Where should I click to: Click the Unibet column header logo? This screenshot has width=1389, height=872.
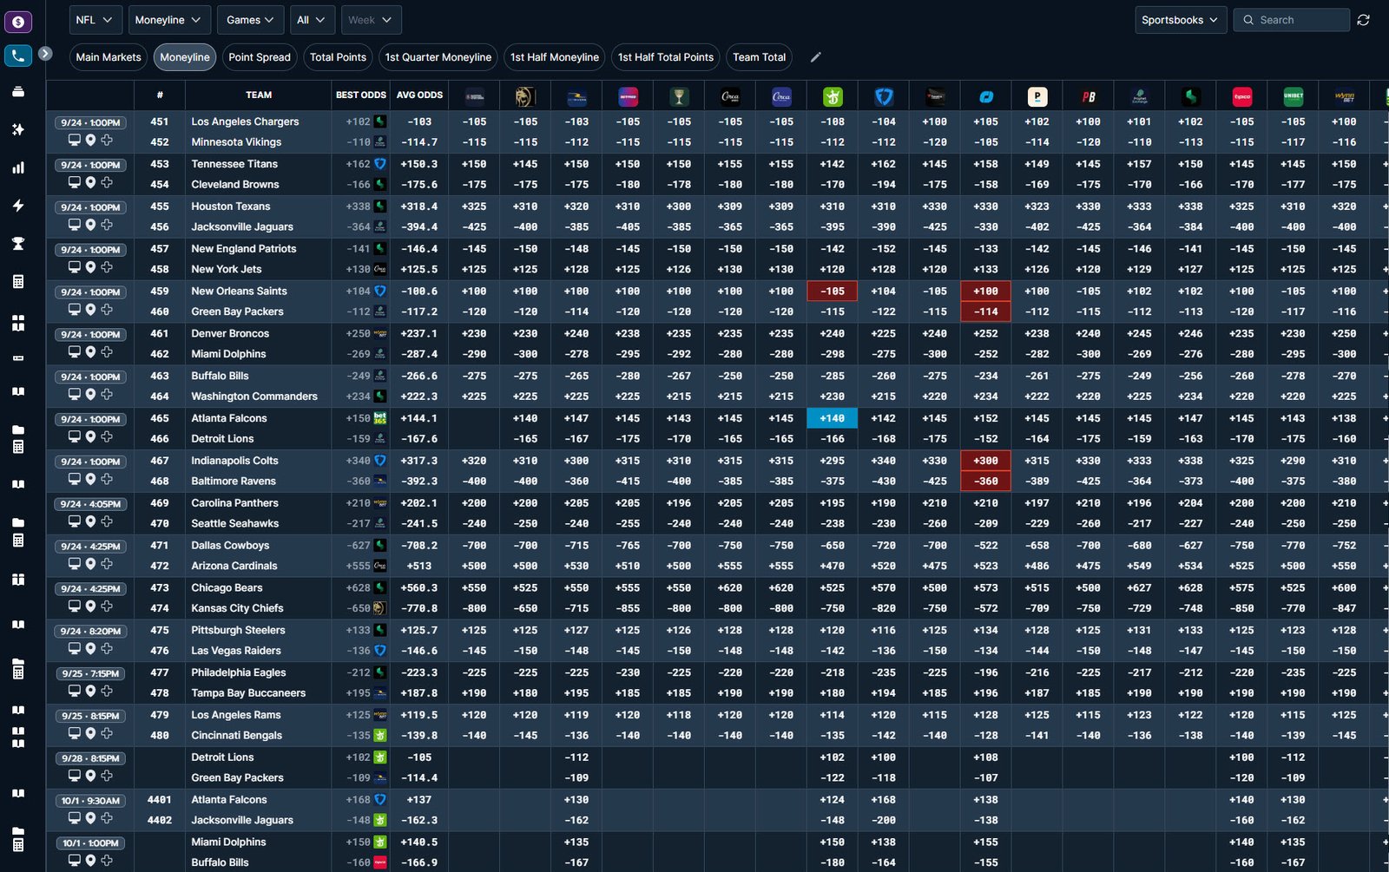click(x=1293, y=96)
